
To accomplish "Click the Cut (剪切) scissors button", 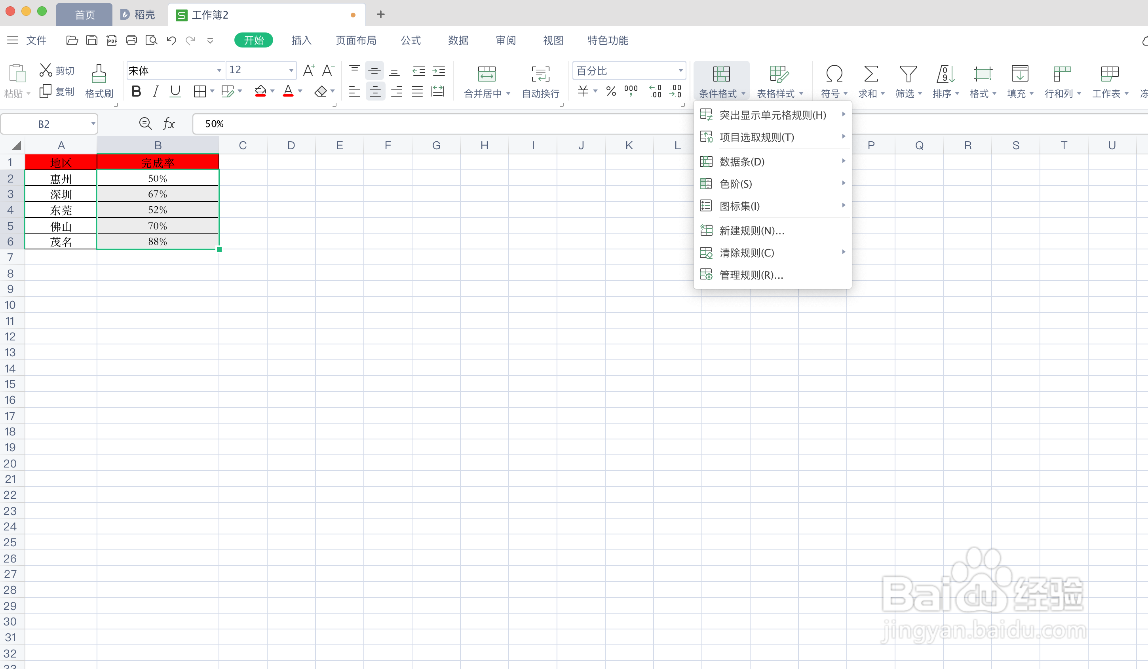I will tap(57, 70).
